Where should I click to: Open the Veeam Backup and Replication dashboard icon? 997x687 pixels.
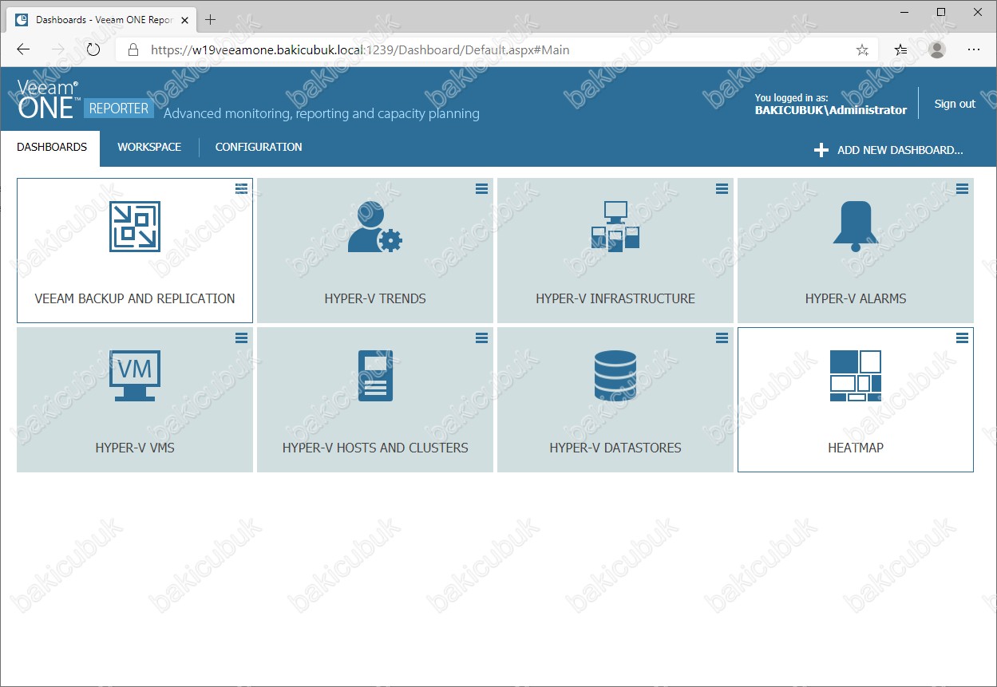click(x=135, y=227)
